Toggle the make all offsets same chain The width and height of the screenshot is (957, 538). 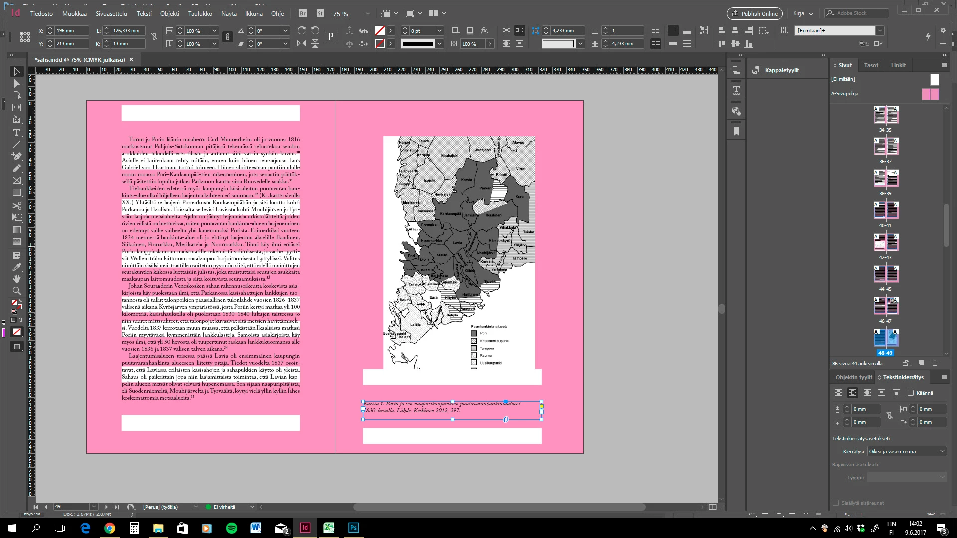point(890,415)
